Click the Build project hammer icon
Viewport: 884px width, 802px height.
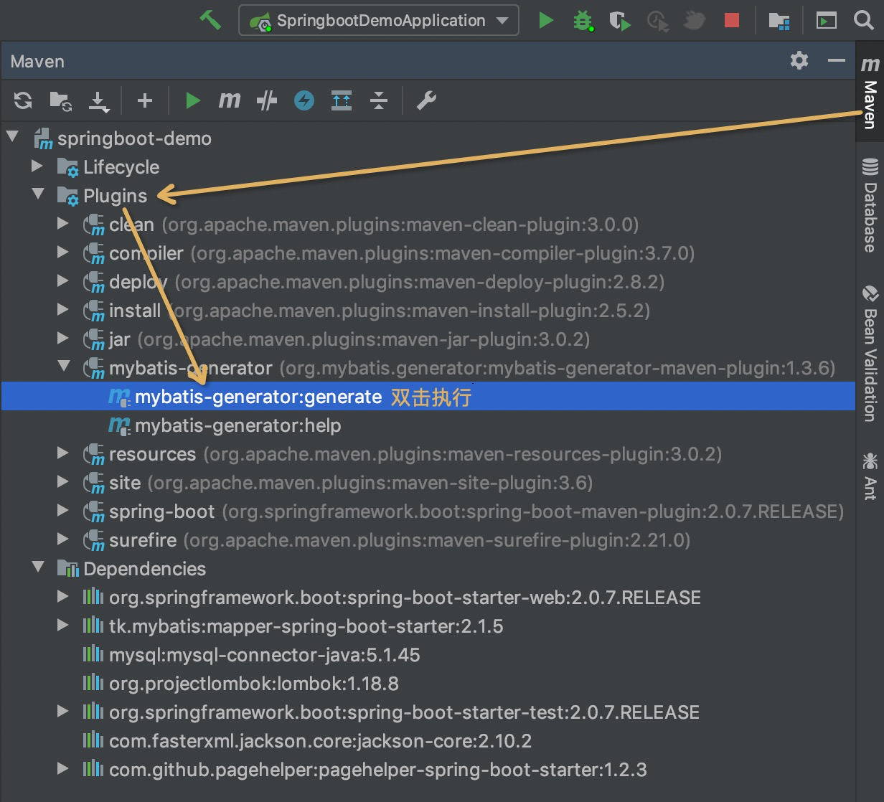[x=210, y=20]
